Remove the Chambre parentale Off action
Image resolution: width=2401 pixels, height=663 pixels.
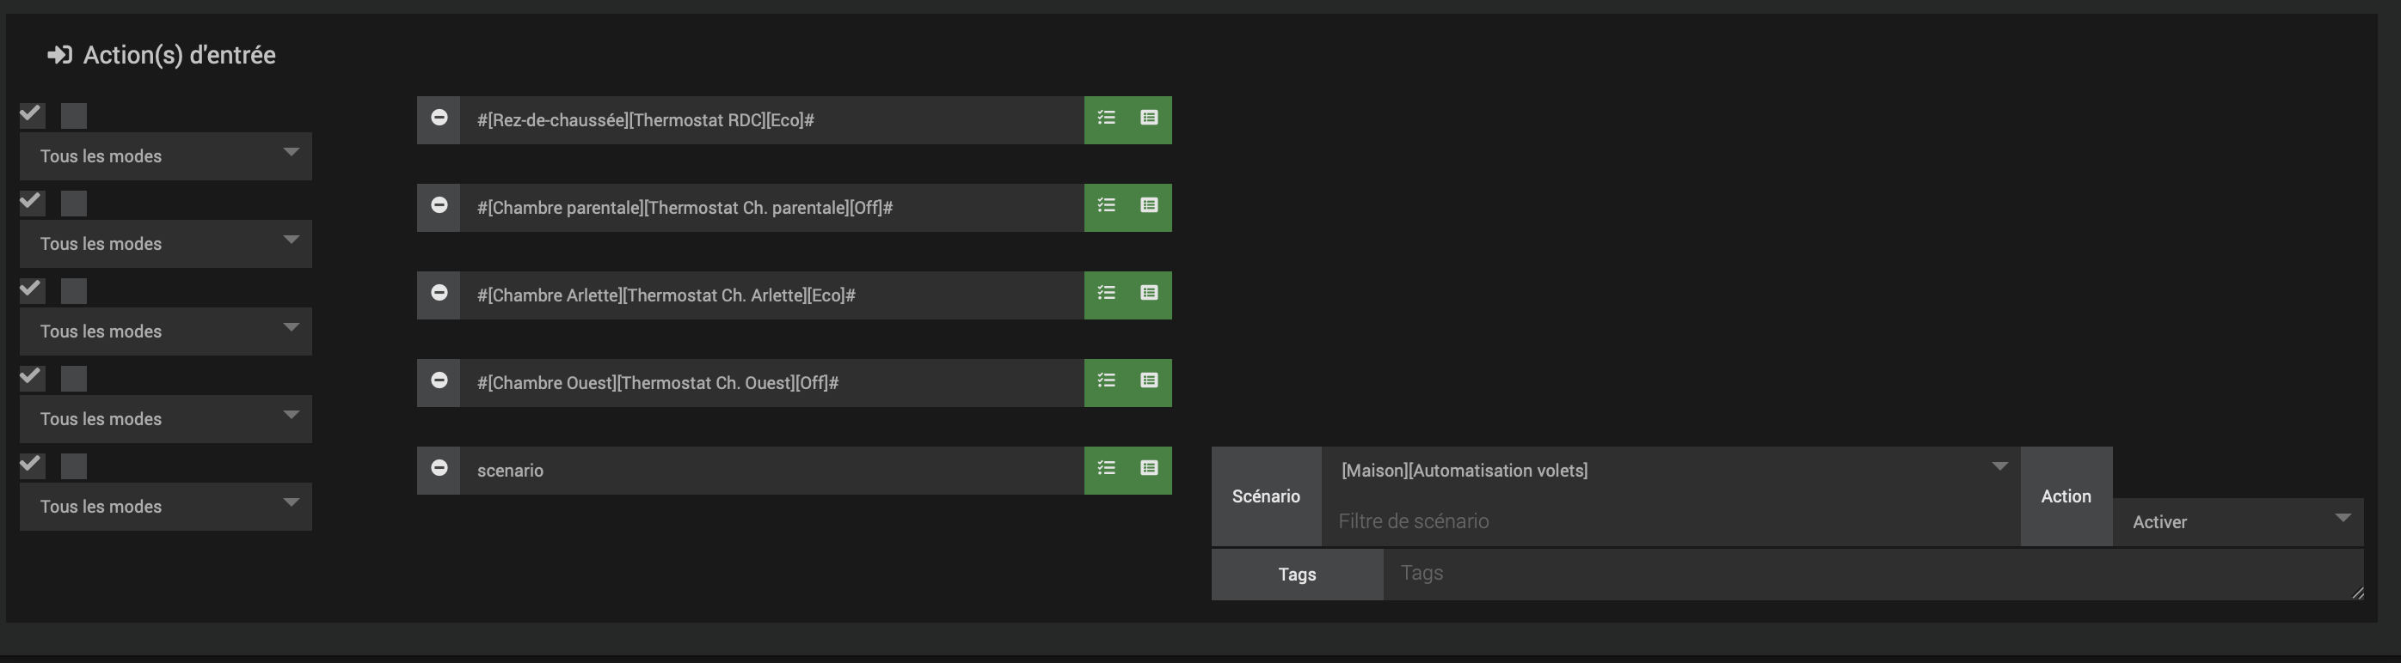(439, 206)
